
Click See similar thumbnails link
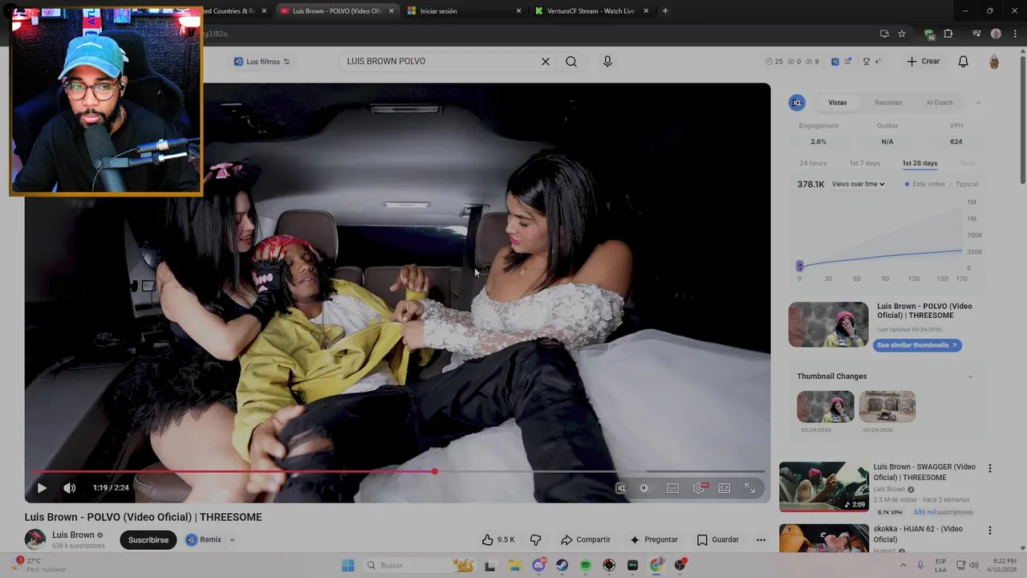click(x=917, y=345)
